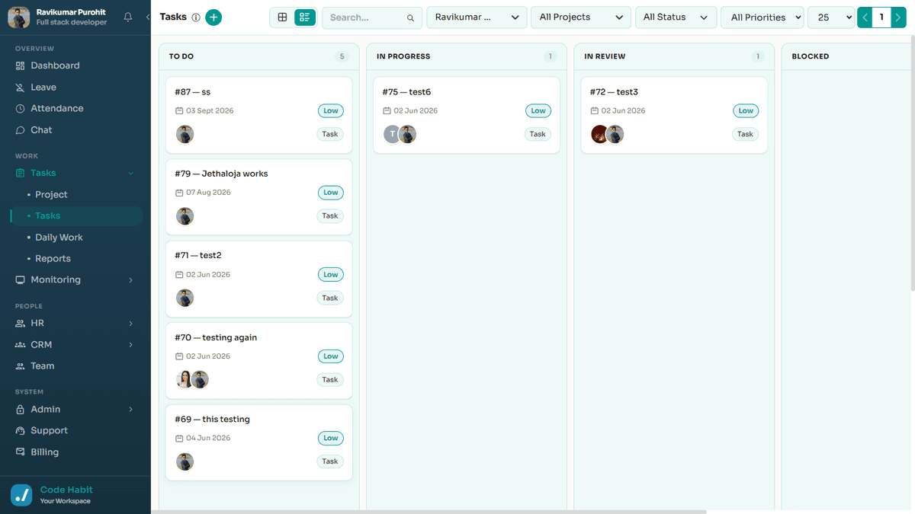Screen dimensions: 915x514
Task: Click assignee avatar on task #87
Action: point(185,135)
